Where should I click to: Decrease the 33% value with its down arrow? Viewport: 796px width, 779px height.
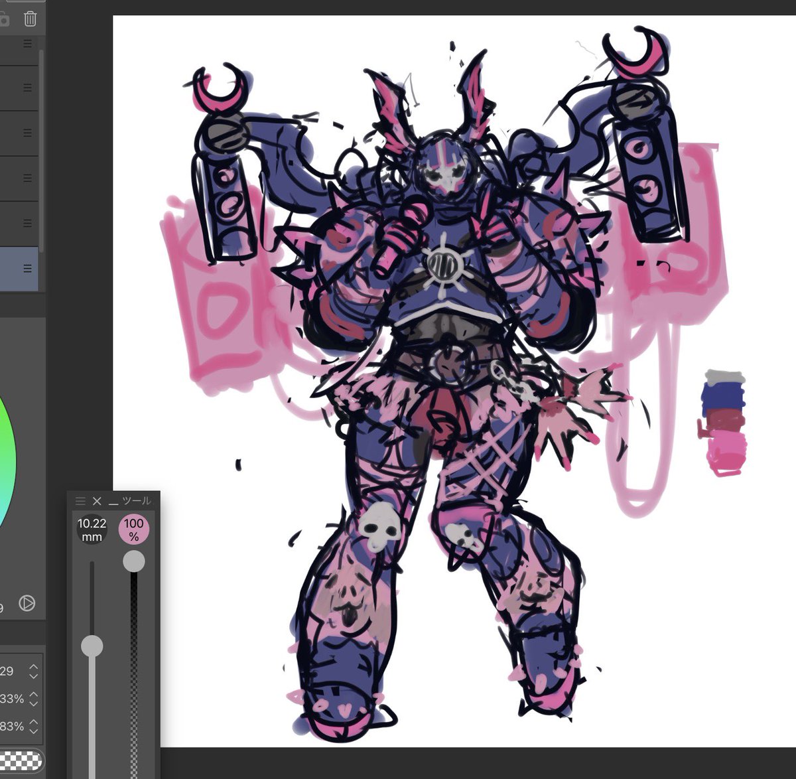pyautogui.click(x=34, y=703)
